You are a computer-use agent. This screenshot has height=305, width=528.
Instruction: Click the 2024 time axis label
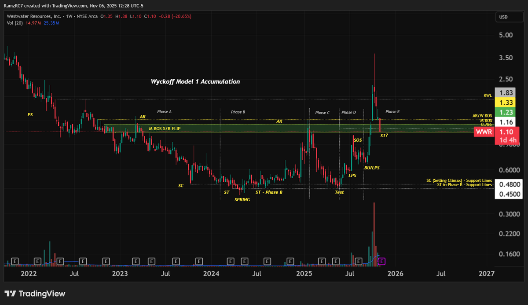[212, 274]
